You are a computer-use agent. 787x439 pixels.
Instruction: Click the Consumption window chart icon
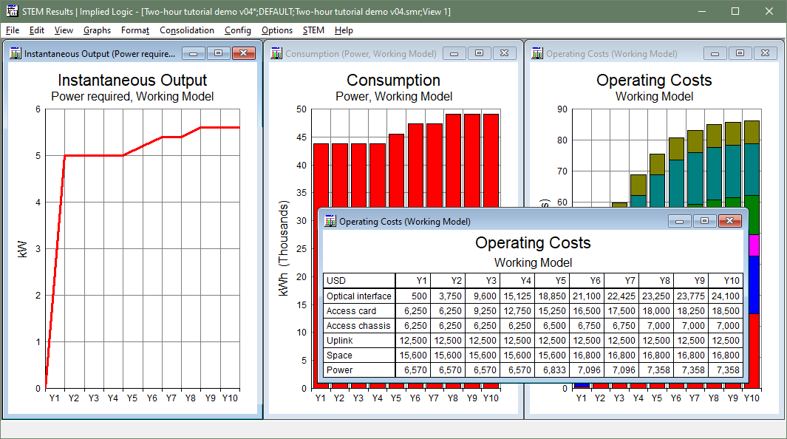point(276,53)
